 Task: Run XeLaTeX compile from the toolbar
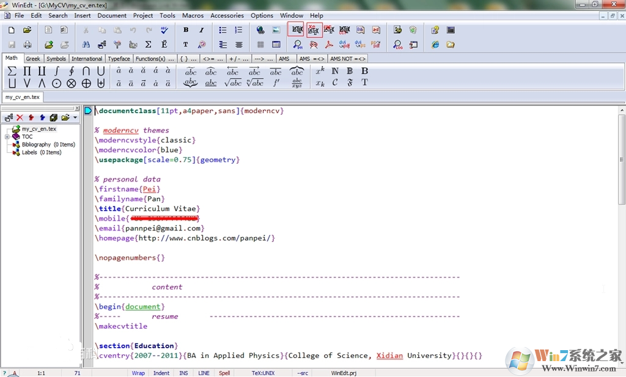tap(314, 29)
